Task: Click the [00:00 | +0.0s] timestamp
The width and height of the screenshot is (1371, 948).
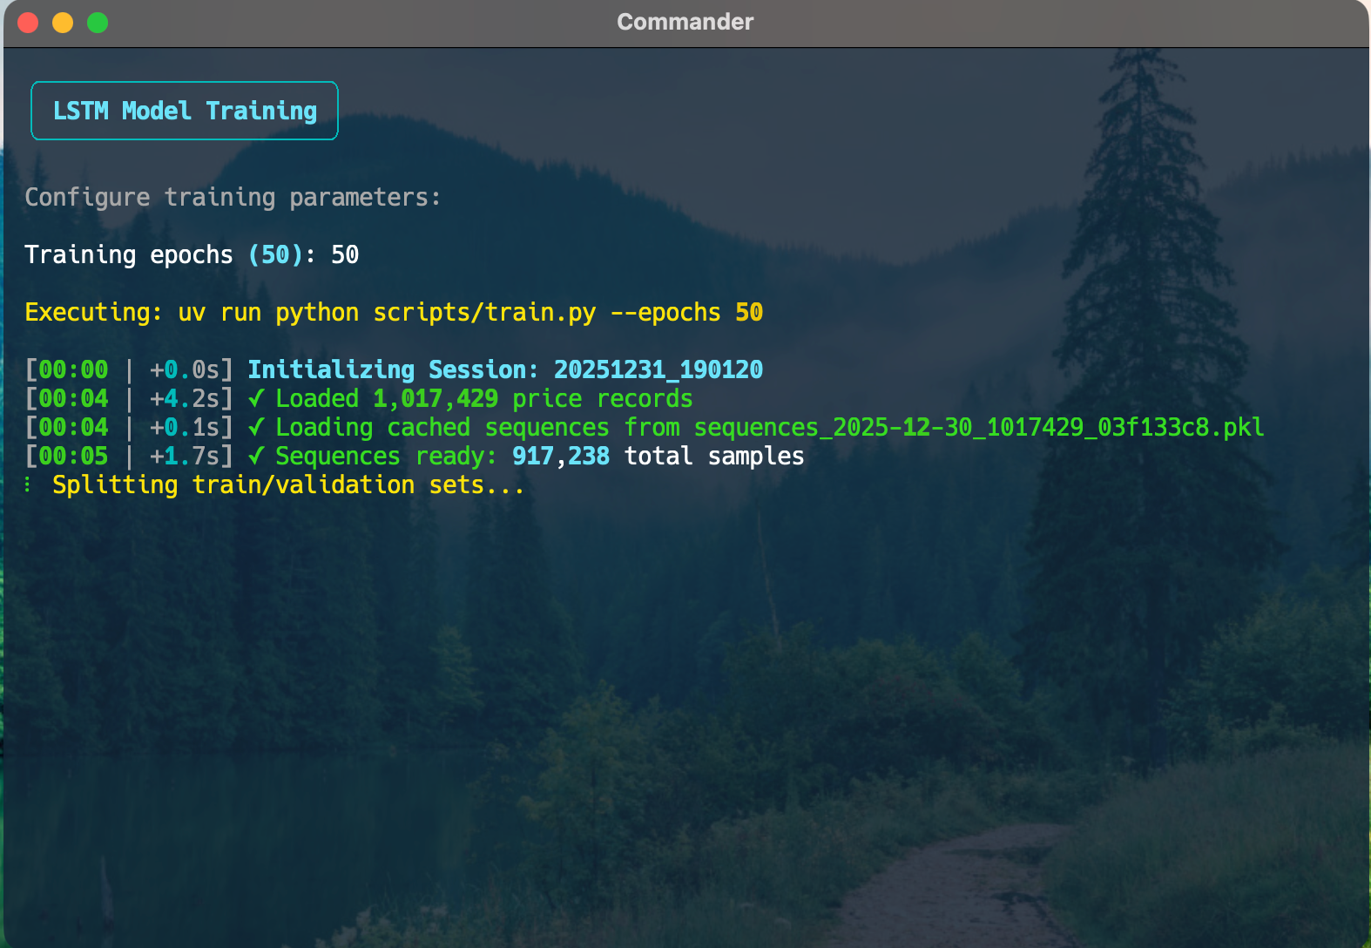Action: click(x=129, y=369)
